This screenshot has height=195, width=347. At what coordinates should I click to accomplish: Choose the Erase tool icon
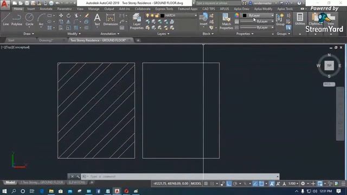click(87, 16)
